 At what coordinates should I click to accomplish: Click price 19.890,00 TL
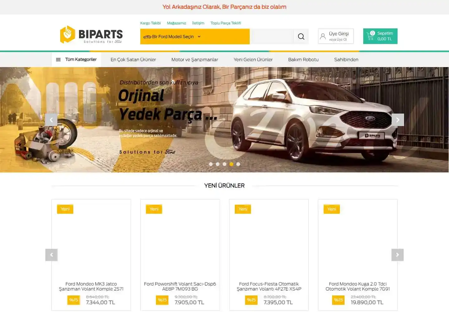pos(367,302)
